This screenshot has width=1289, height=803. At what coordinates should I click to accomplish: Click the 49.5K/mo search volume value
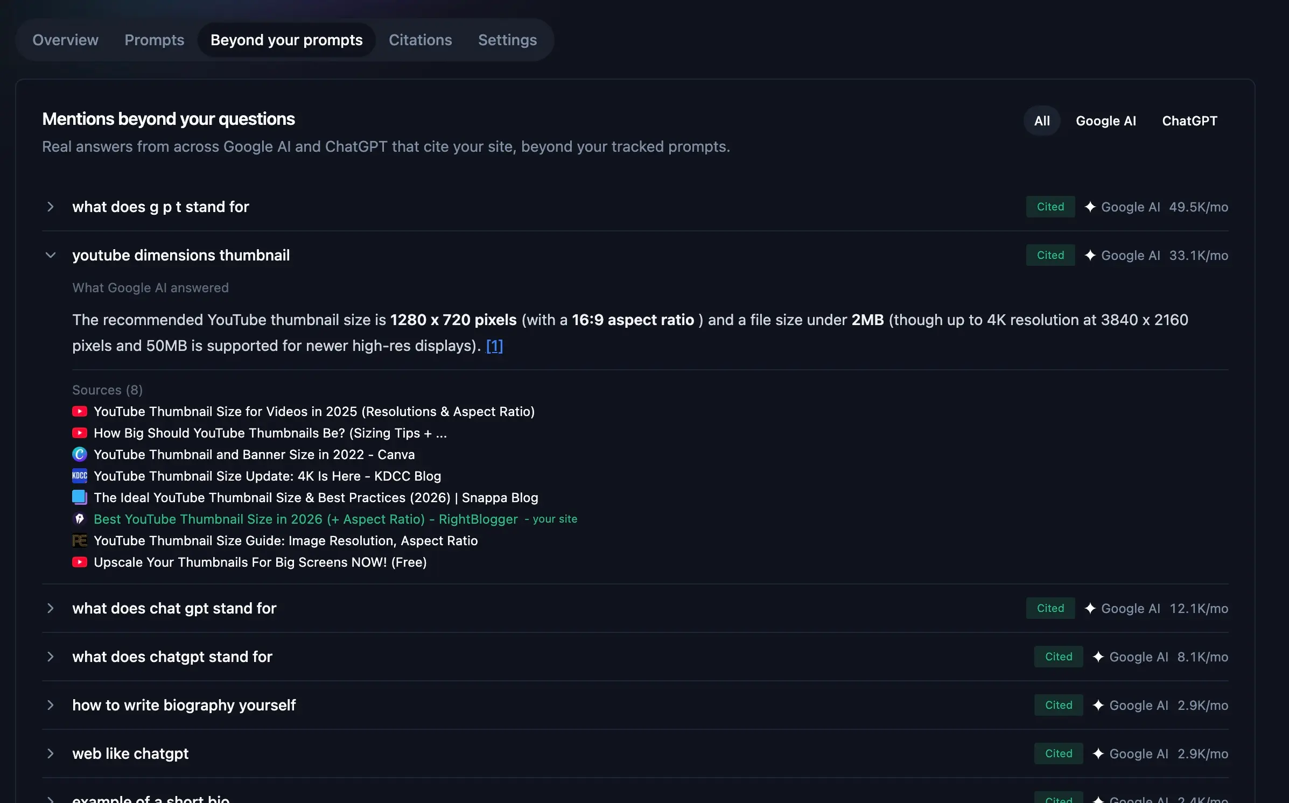(1199, 207)
